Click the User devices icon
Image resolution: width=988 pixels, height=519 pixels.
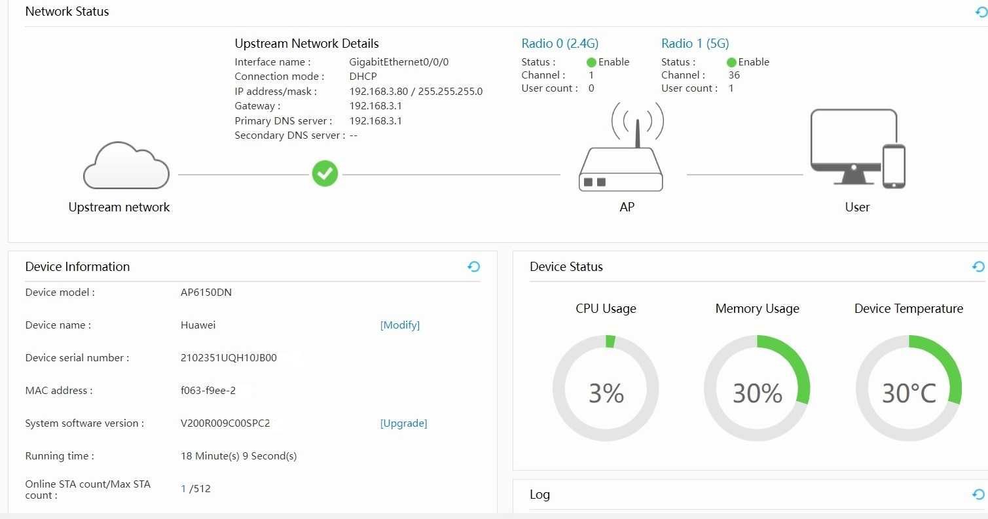click(x=858, y=149)
